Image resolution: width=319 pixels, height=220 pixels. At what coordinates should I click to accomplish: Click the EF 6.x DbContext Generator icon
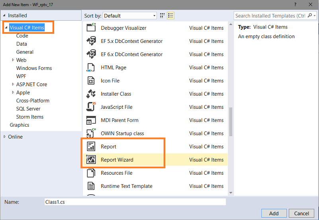click(x=91, y=54)
